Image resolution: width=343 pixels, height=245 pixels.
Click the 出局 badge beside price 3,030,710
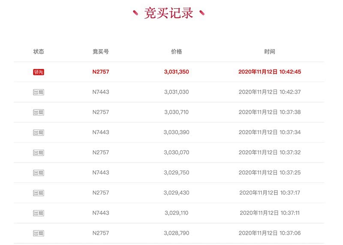(39, 112)
